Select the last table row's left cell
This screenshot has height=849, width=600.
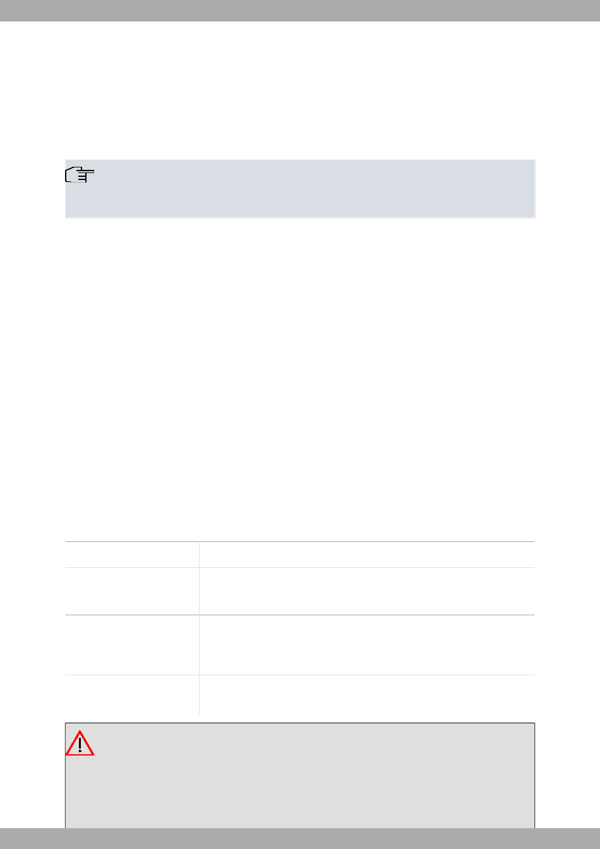click(132, 694)
